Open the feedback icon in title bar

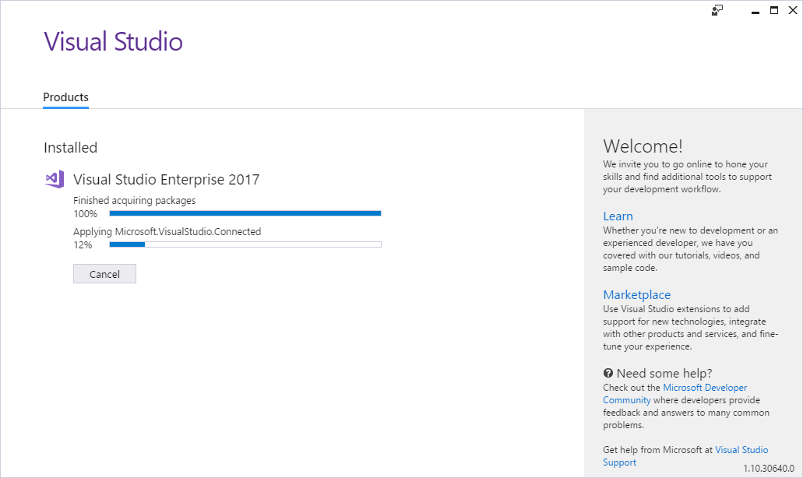tap(717, 10)
